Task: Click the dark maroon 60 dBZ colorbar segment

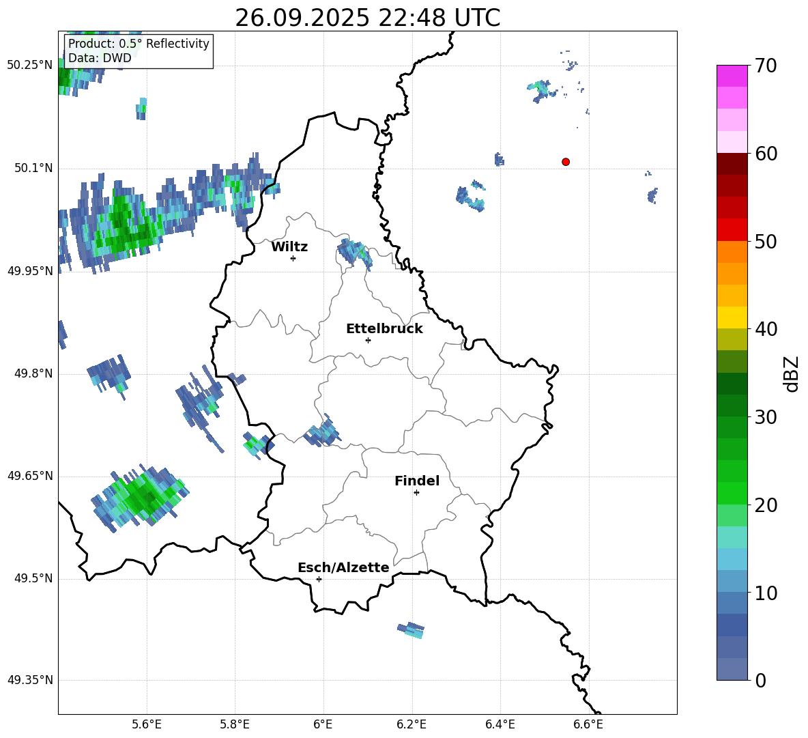Action: pos(732,164)
